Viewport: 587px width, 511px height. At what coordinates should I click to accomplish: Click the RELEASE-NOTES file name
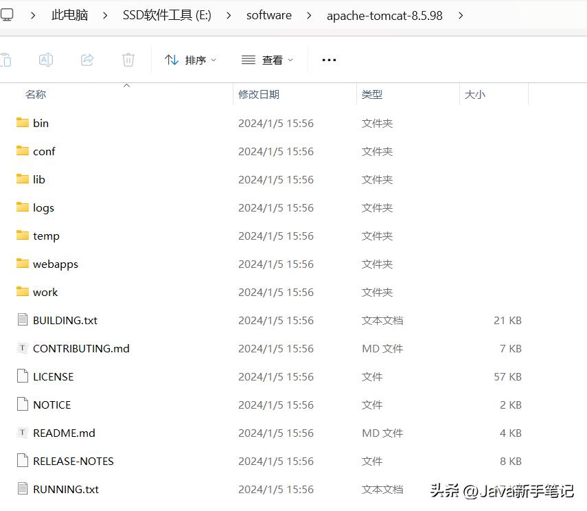[x=73, y=461]
